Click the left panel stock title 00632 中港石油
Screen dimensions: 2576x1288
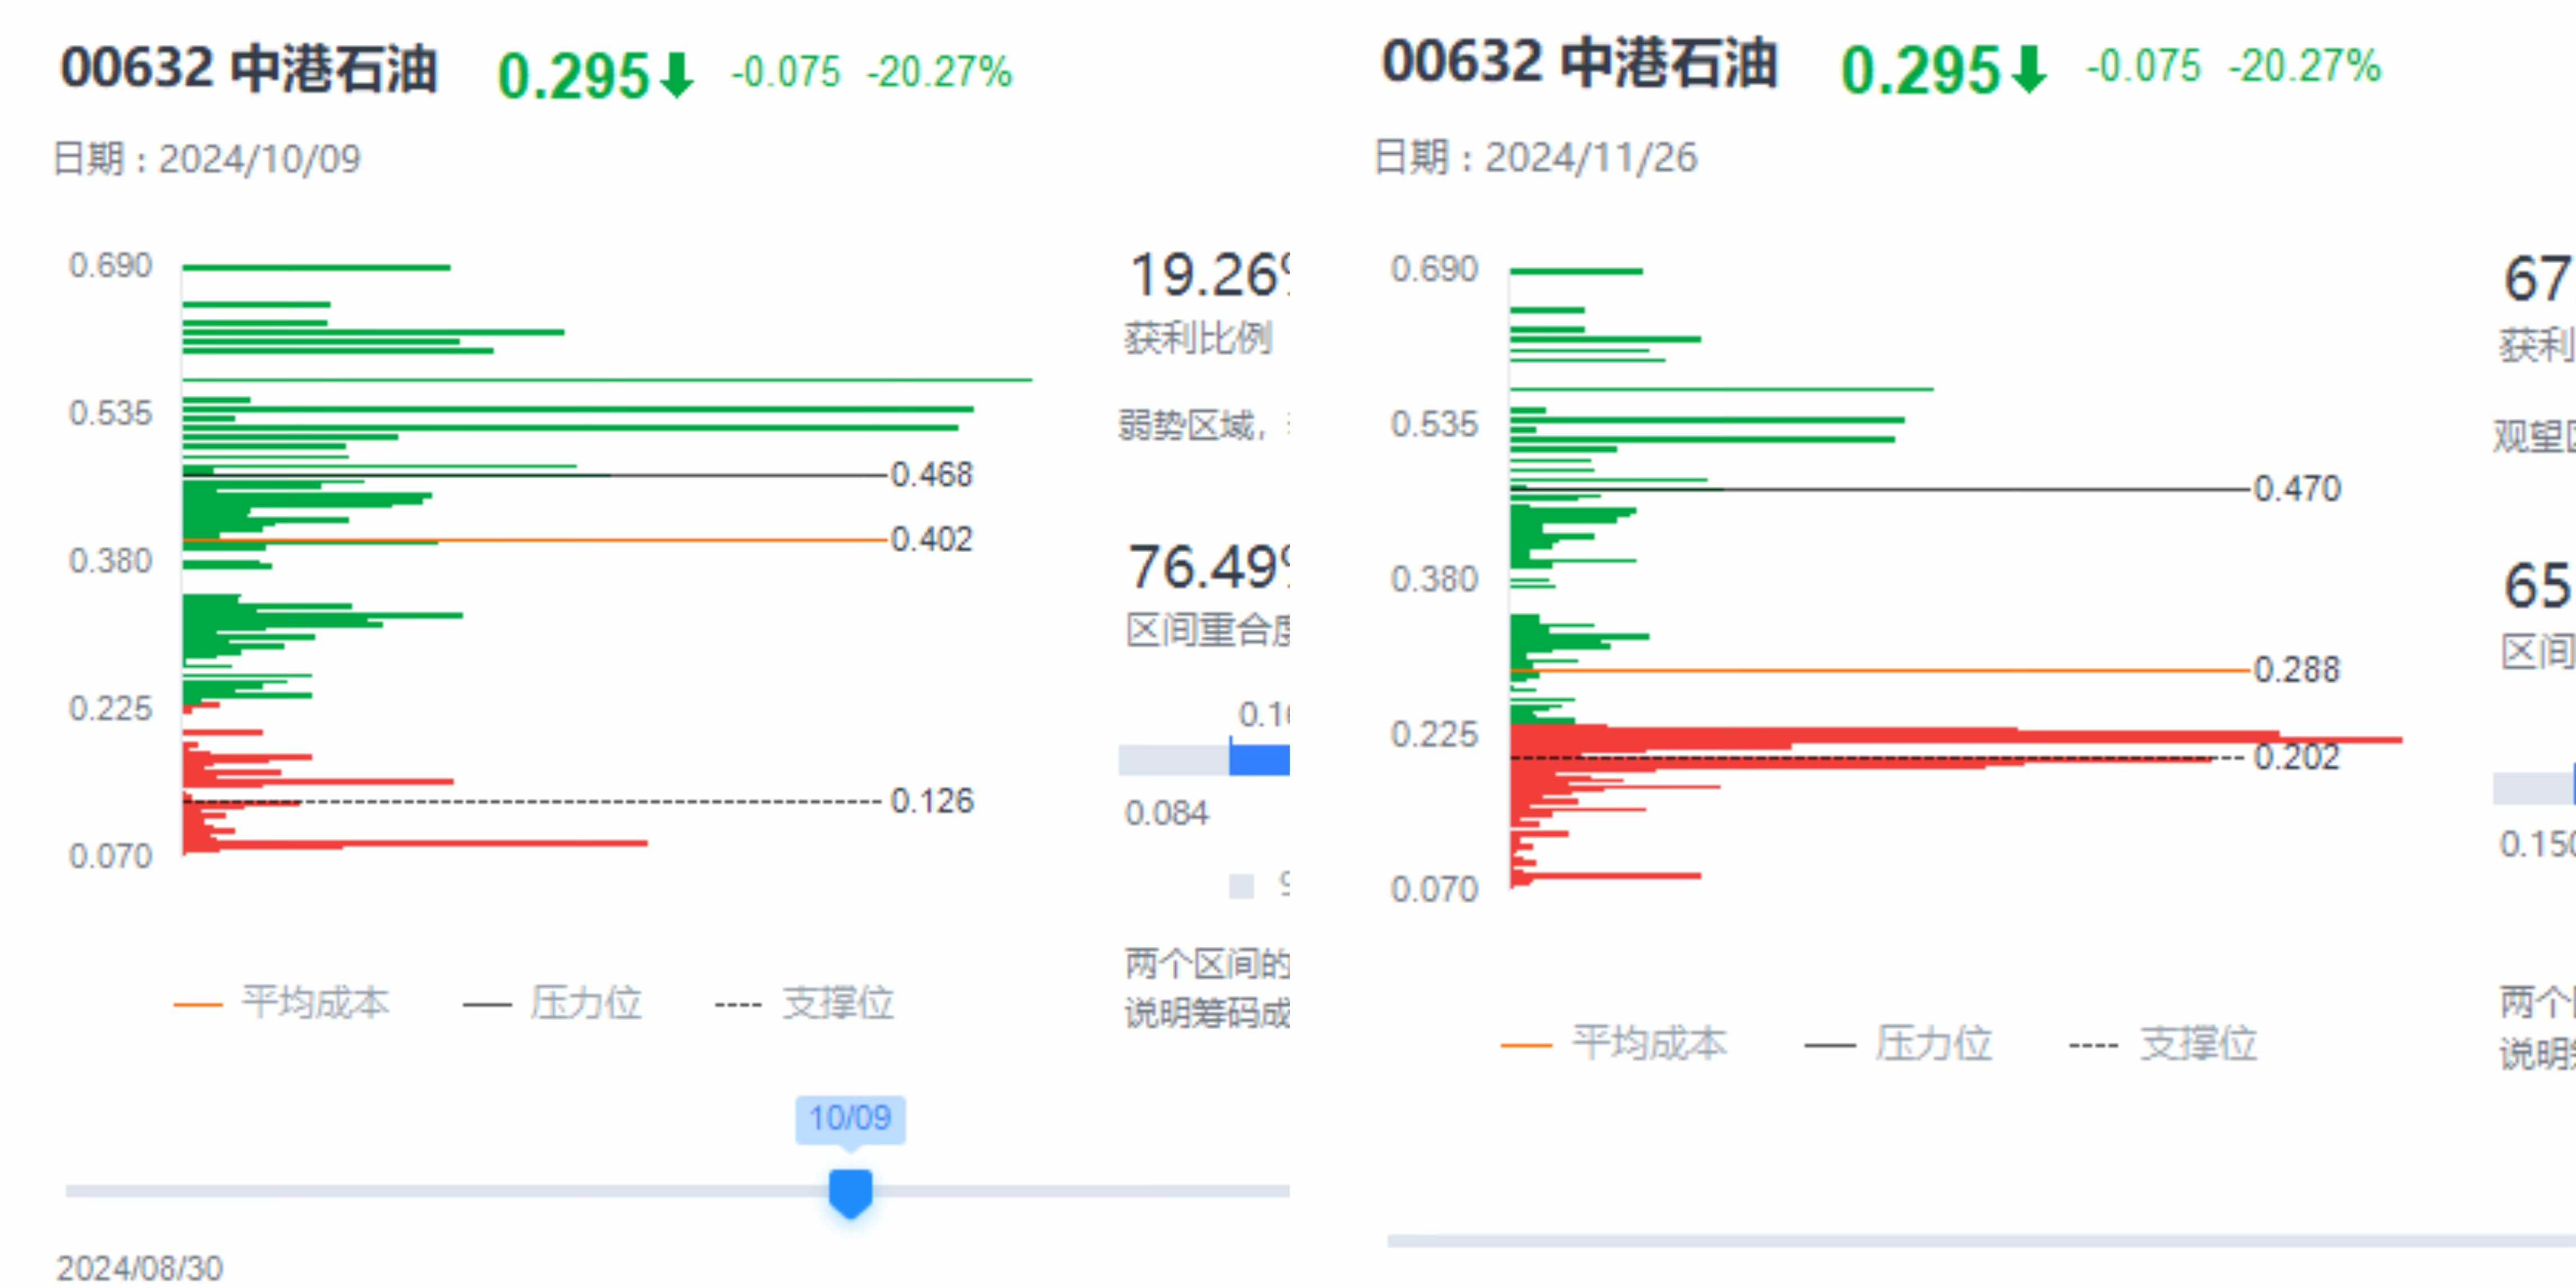click(249, 69)
